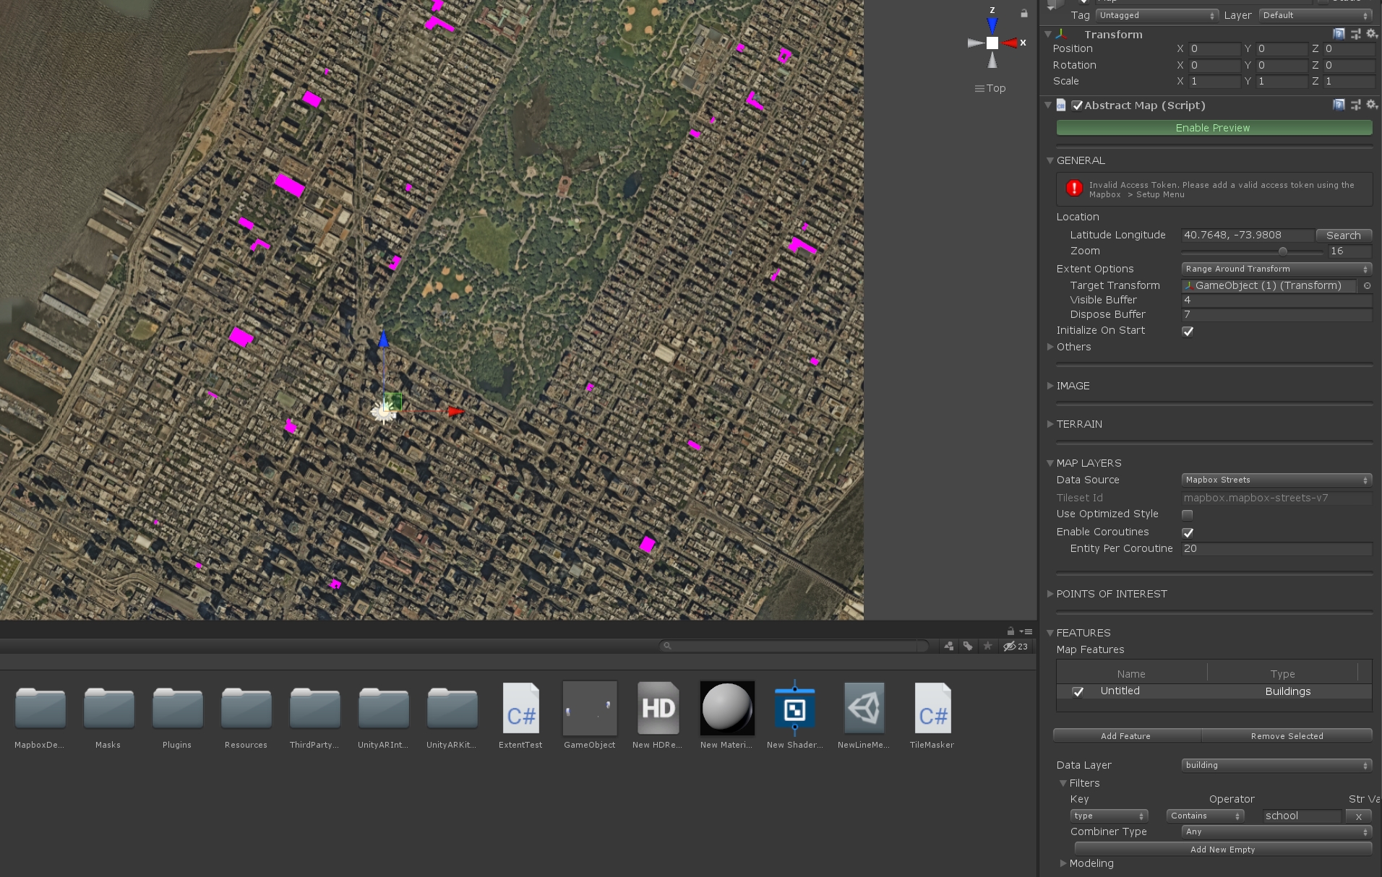Click the favorites star filter icon
The height and width of the screenshot is (877, 1382).
click(987, 646)
